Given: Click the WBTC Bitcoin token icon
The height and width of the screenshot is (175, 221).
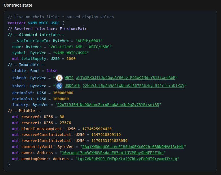Looking at the screenshot, I should 59,78.
